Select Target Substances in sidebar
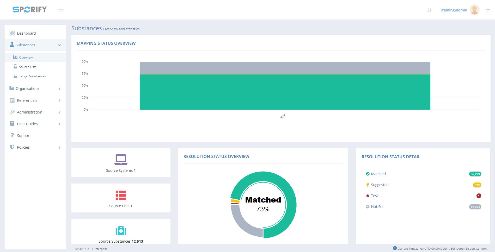This screenshot has width=495, height=252. [32, 76]
